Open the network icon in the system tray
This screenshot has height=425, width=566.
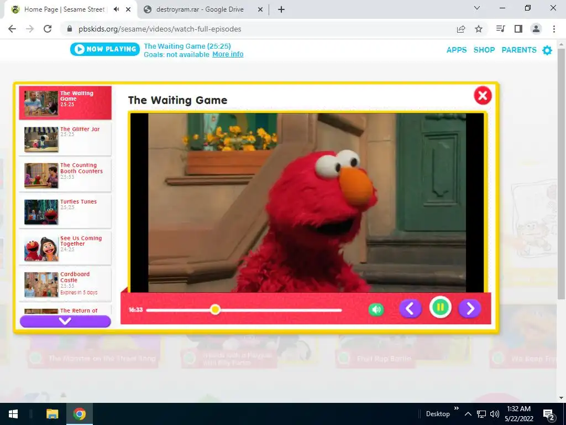click(x=481, y=414)
